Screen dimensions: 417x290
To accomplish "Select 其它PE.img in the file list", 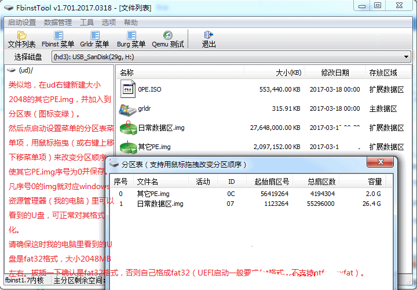I will tap(154, 147).
